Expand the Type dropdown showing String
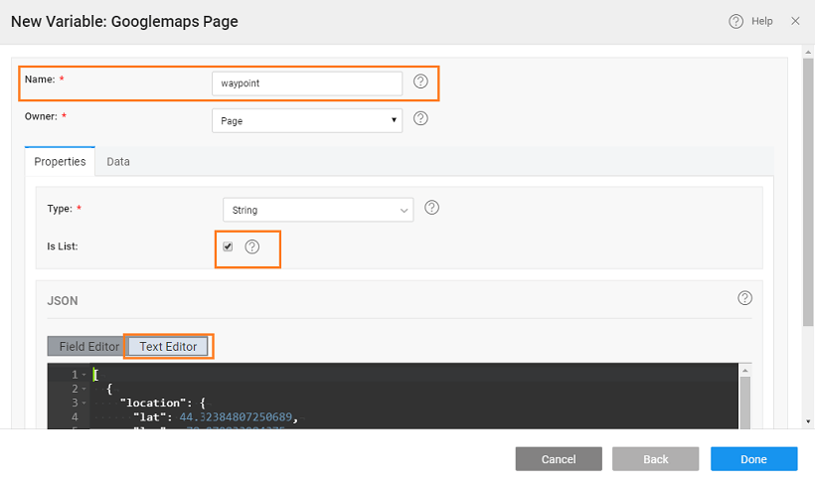Image resolution: width=815 pixels, height=487 pixels. click(x=317, y=210)
